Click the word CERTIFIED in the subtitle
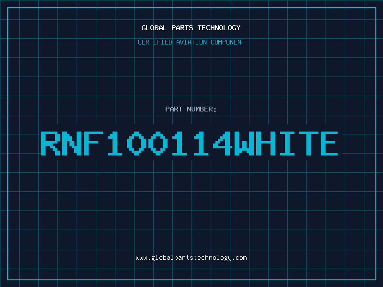The height and width of the screenshot is (287, 383). (x=155, y=42)
